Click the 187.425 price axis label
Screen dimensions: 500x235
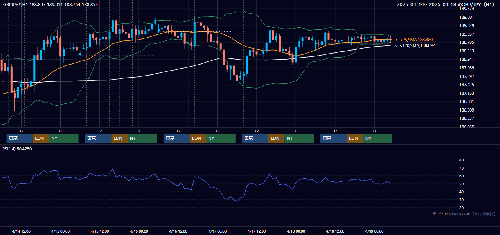466,85
